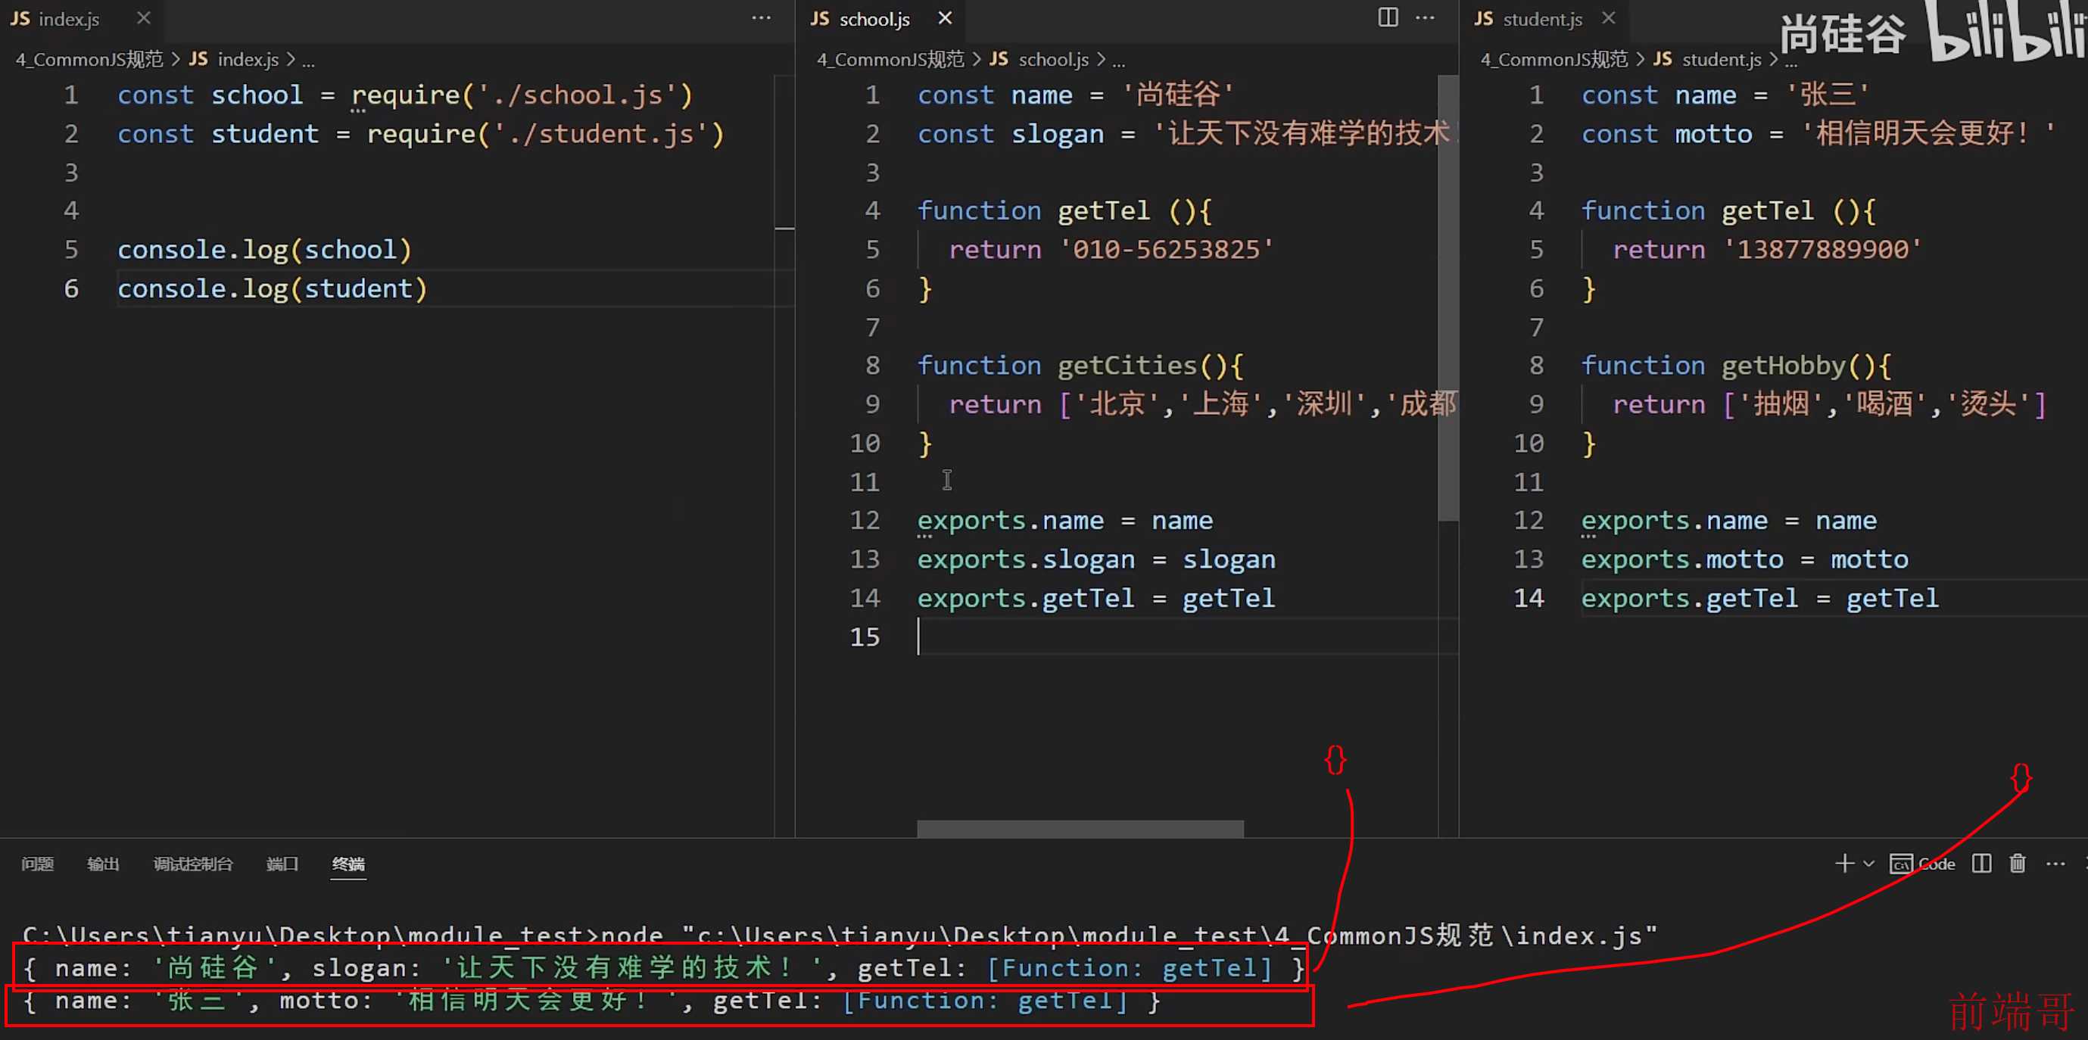The height and width of the screenshot is (1040, 2088).
Task: Open the 调试控制台 (Debug Console) panel tab
Action: pyautogui.click(x=193, y=864)
